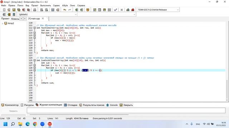Open the Журнал компиляции bottom tab
Screen dimensions: 229x128
tap(49, 105)
